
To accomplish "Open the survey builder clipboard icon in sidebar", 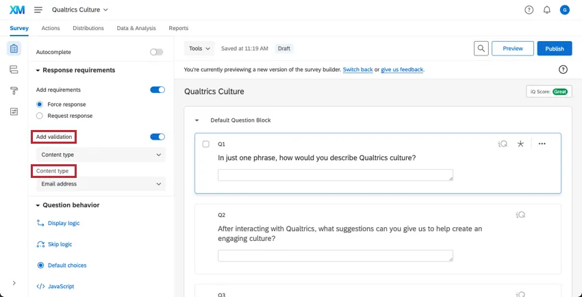I will tap(14, 49).
